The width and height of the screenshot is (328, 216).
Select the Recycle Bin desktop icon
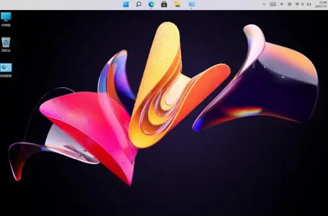6,45
